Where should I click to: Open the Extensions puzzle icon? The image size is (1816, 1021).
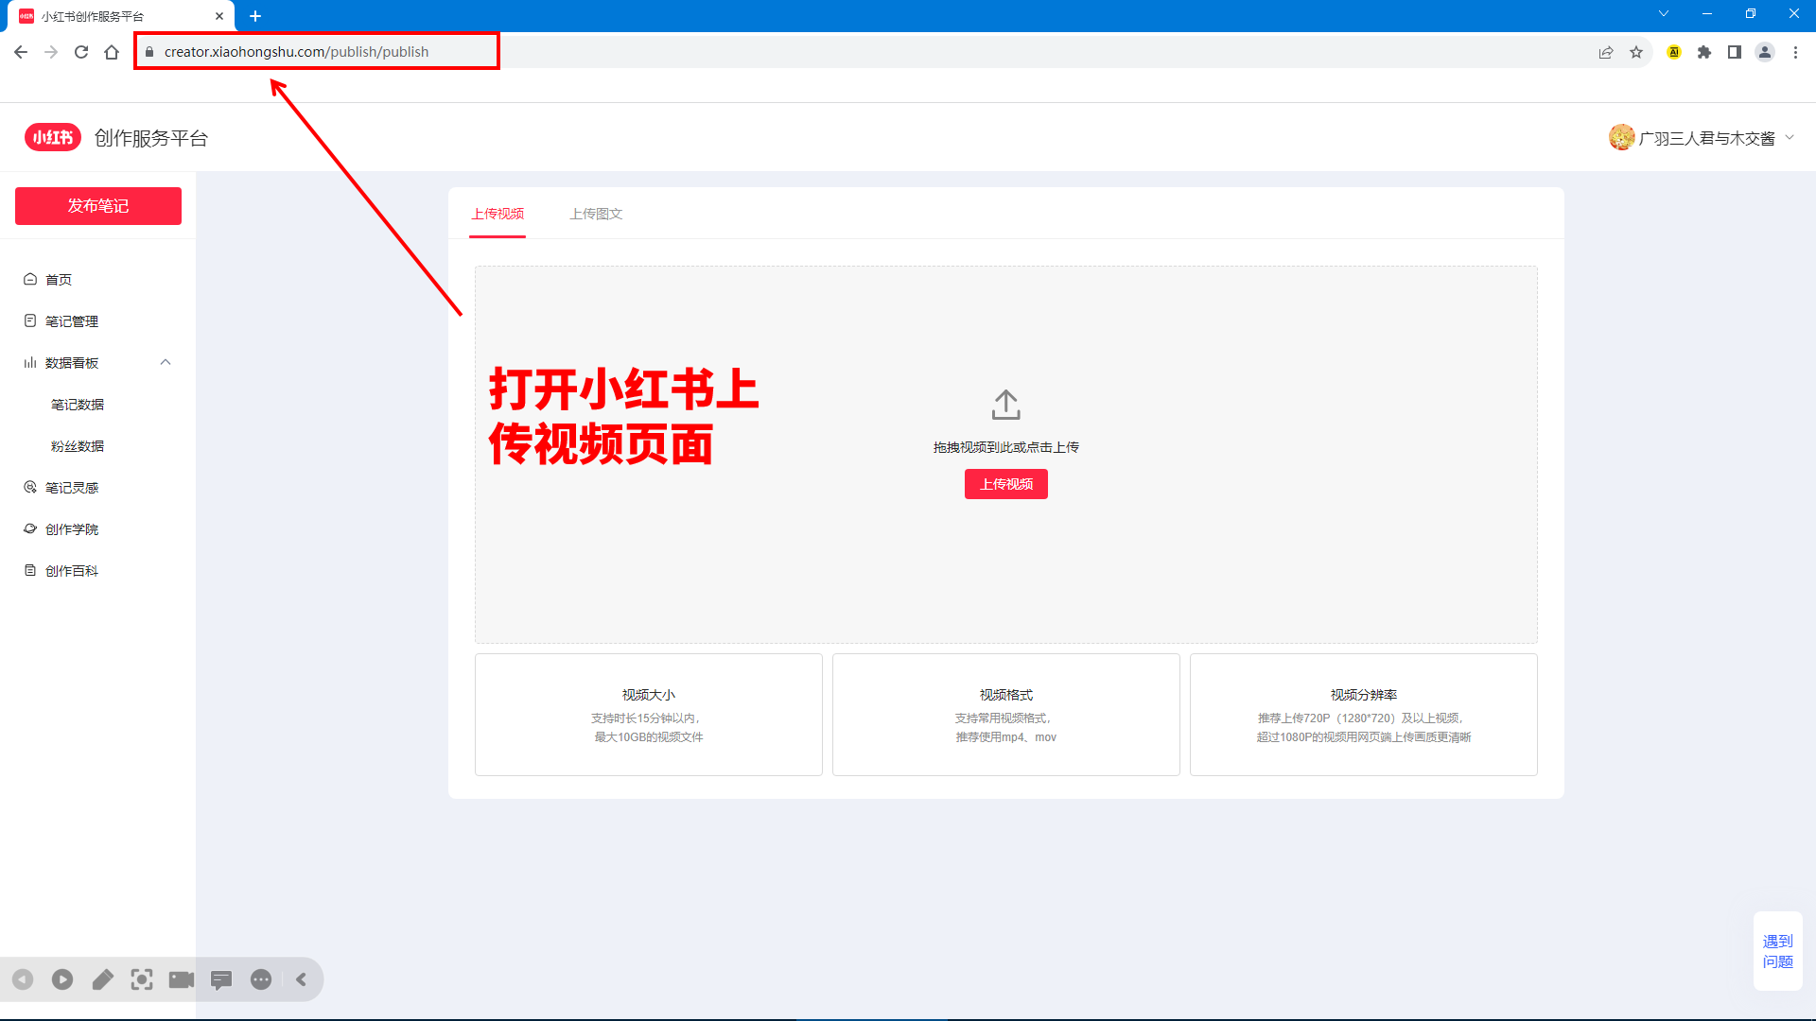pos(1704,52)
